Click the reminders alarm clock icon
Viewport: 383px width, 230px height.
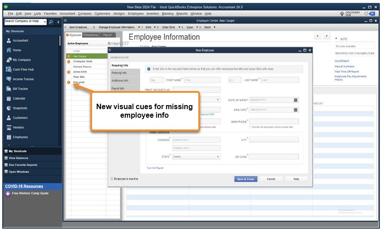pos(366,14)
